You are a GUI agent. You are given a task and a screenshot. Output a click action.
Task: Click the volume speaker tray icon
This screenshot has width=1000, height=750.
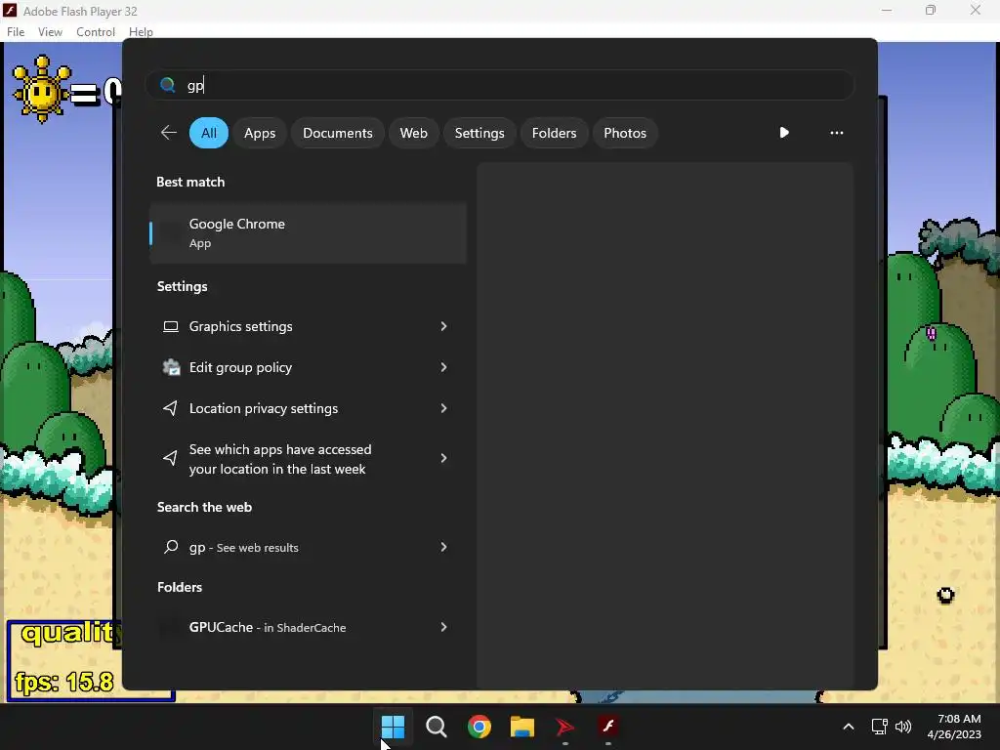[903, 727]
